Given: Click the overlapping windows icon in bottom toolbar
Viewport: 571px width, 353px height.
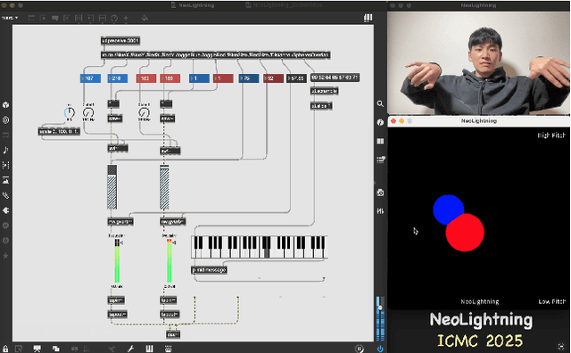Looking at the screenshot, I should [x=55, y=349].
